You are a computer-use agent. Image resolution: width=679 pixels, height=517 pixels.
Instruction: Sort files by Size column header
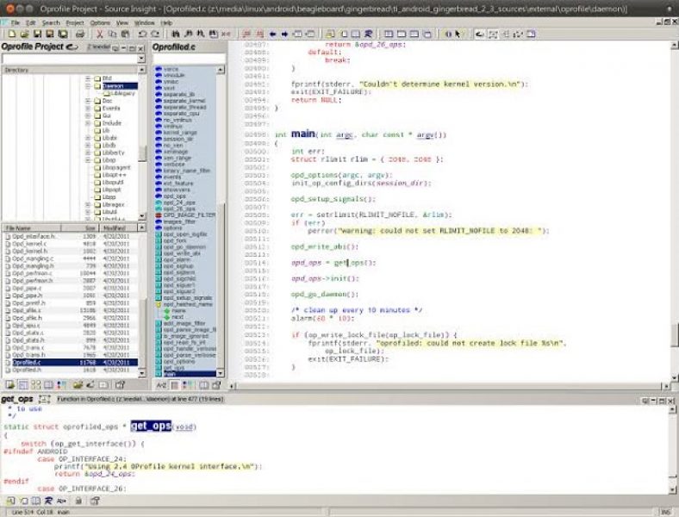[x=88, y=227]
